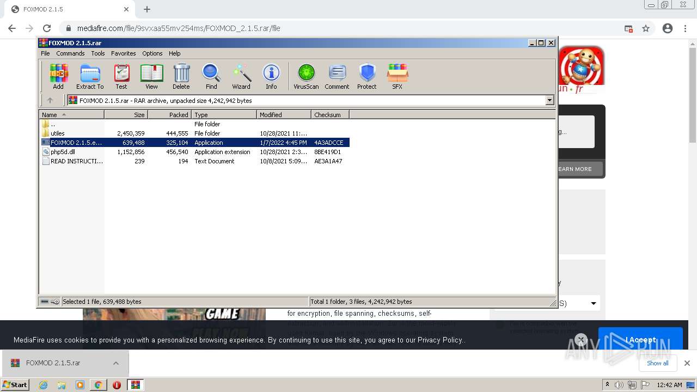Run VirusScan from the toolbar
The width and height of the screenshot is (697, 392).
(x=306, y=76)
